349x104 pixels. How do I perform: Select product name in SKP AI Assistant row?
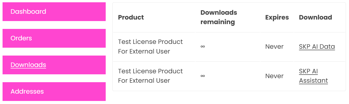coord(150,76)
